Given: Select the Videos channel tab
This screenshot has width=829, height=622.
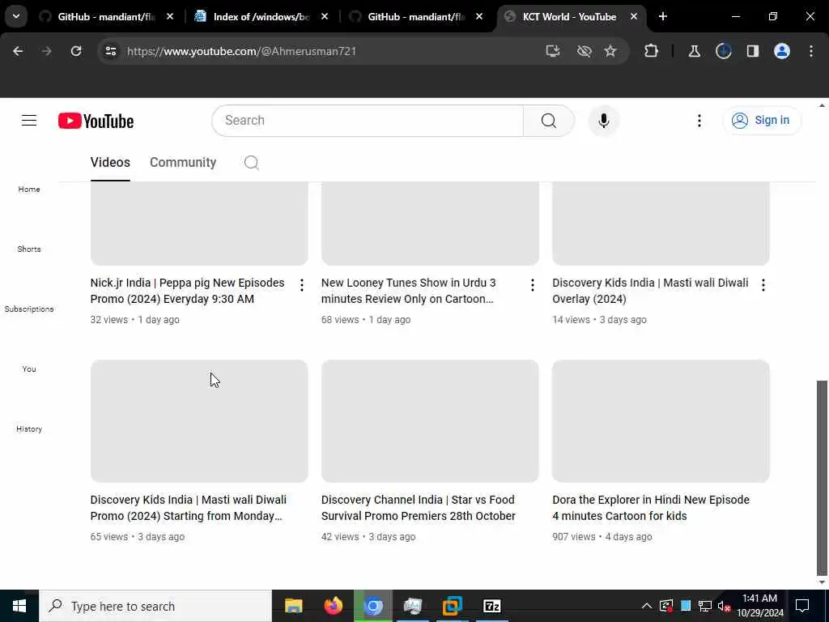Looking at the screenshot, I should 110,162.
